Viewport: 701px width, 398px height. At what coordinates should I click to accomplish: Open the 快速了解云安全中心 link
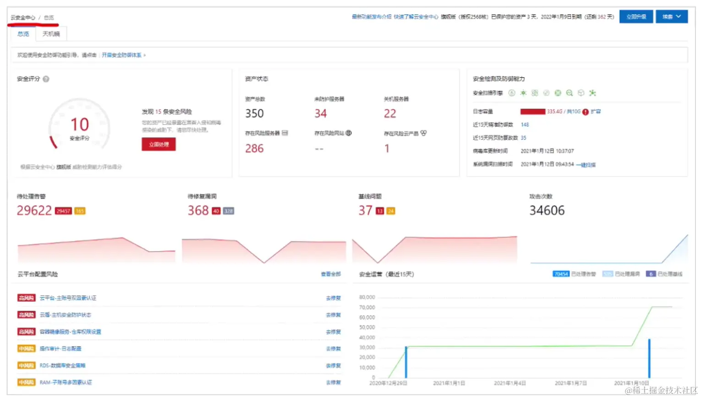tap(416, 16)
